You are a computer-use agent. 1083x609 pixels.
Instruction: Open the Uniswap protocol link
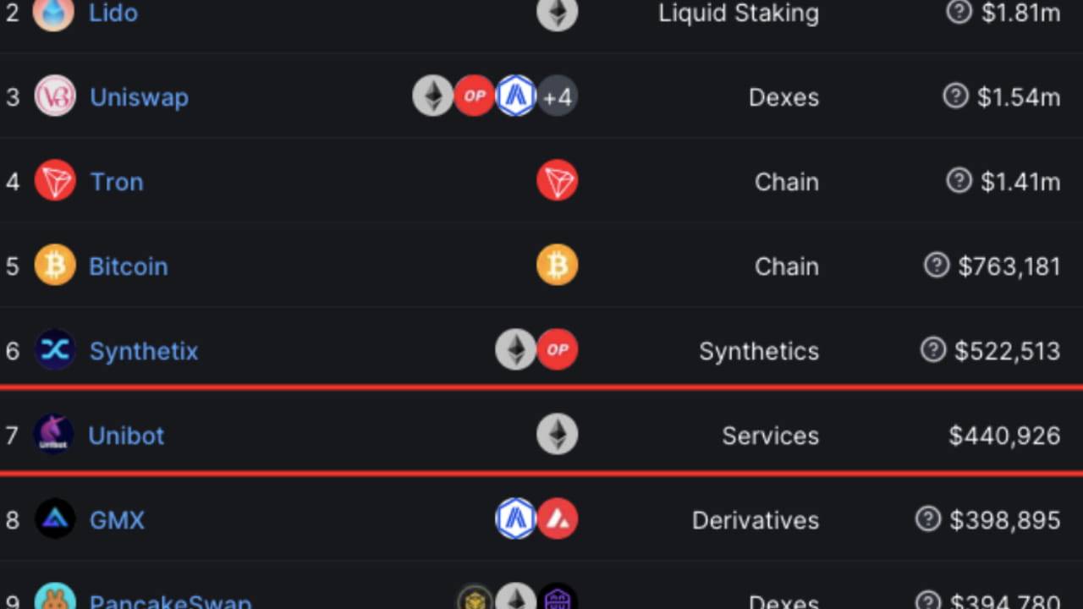[x=139, y=97]
